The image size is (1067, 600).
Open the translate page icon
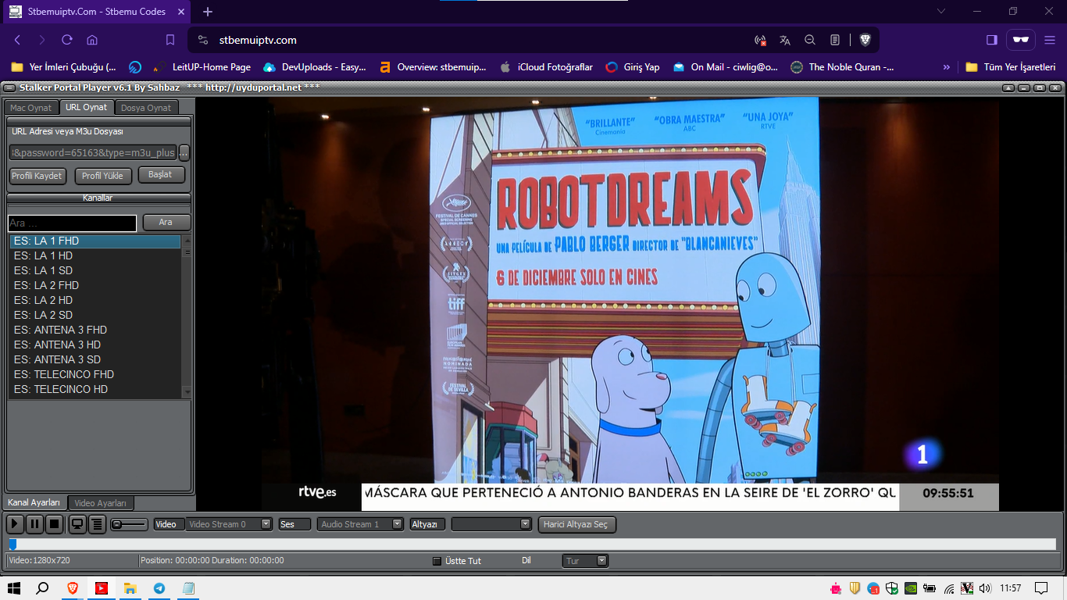pyautogui.click(x=785, y=40)
